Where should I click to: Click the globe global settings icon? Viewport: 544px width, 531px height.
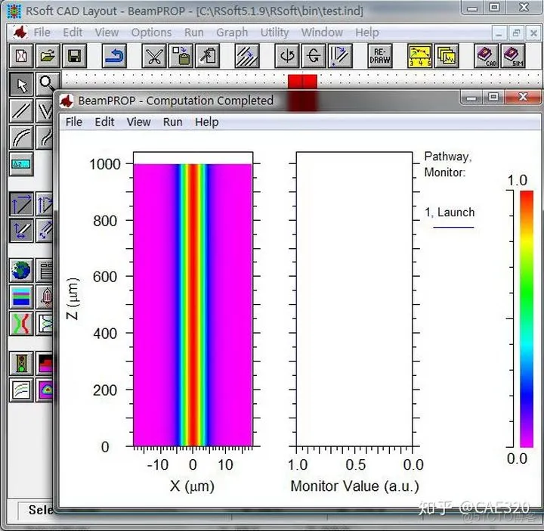click(22, 270)
